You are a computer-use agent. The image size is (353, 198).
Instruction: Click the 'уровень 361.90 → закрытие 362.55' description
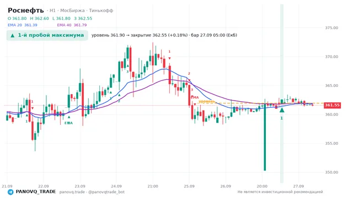coord(164,35)
